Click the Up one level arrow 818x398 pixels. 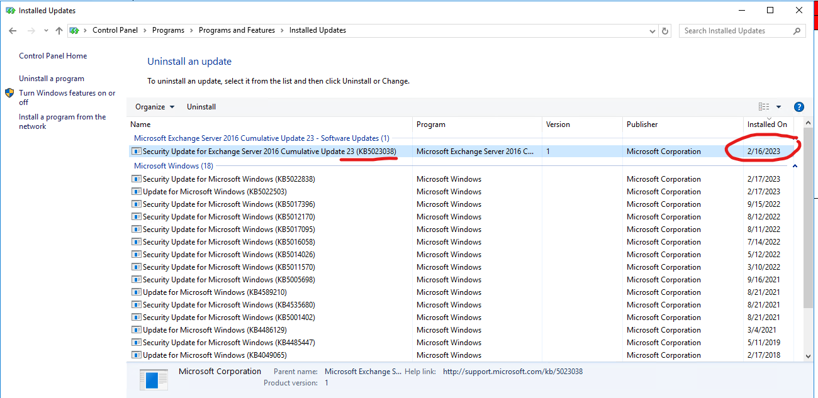coord(59,30)
